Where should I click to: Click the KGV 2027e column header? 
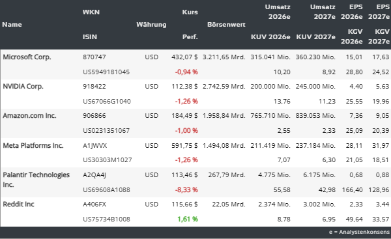[379, 36]
